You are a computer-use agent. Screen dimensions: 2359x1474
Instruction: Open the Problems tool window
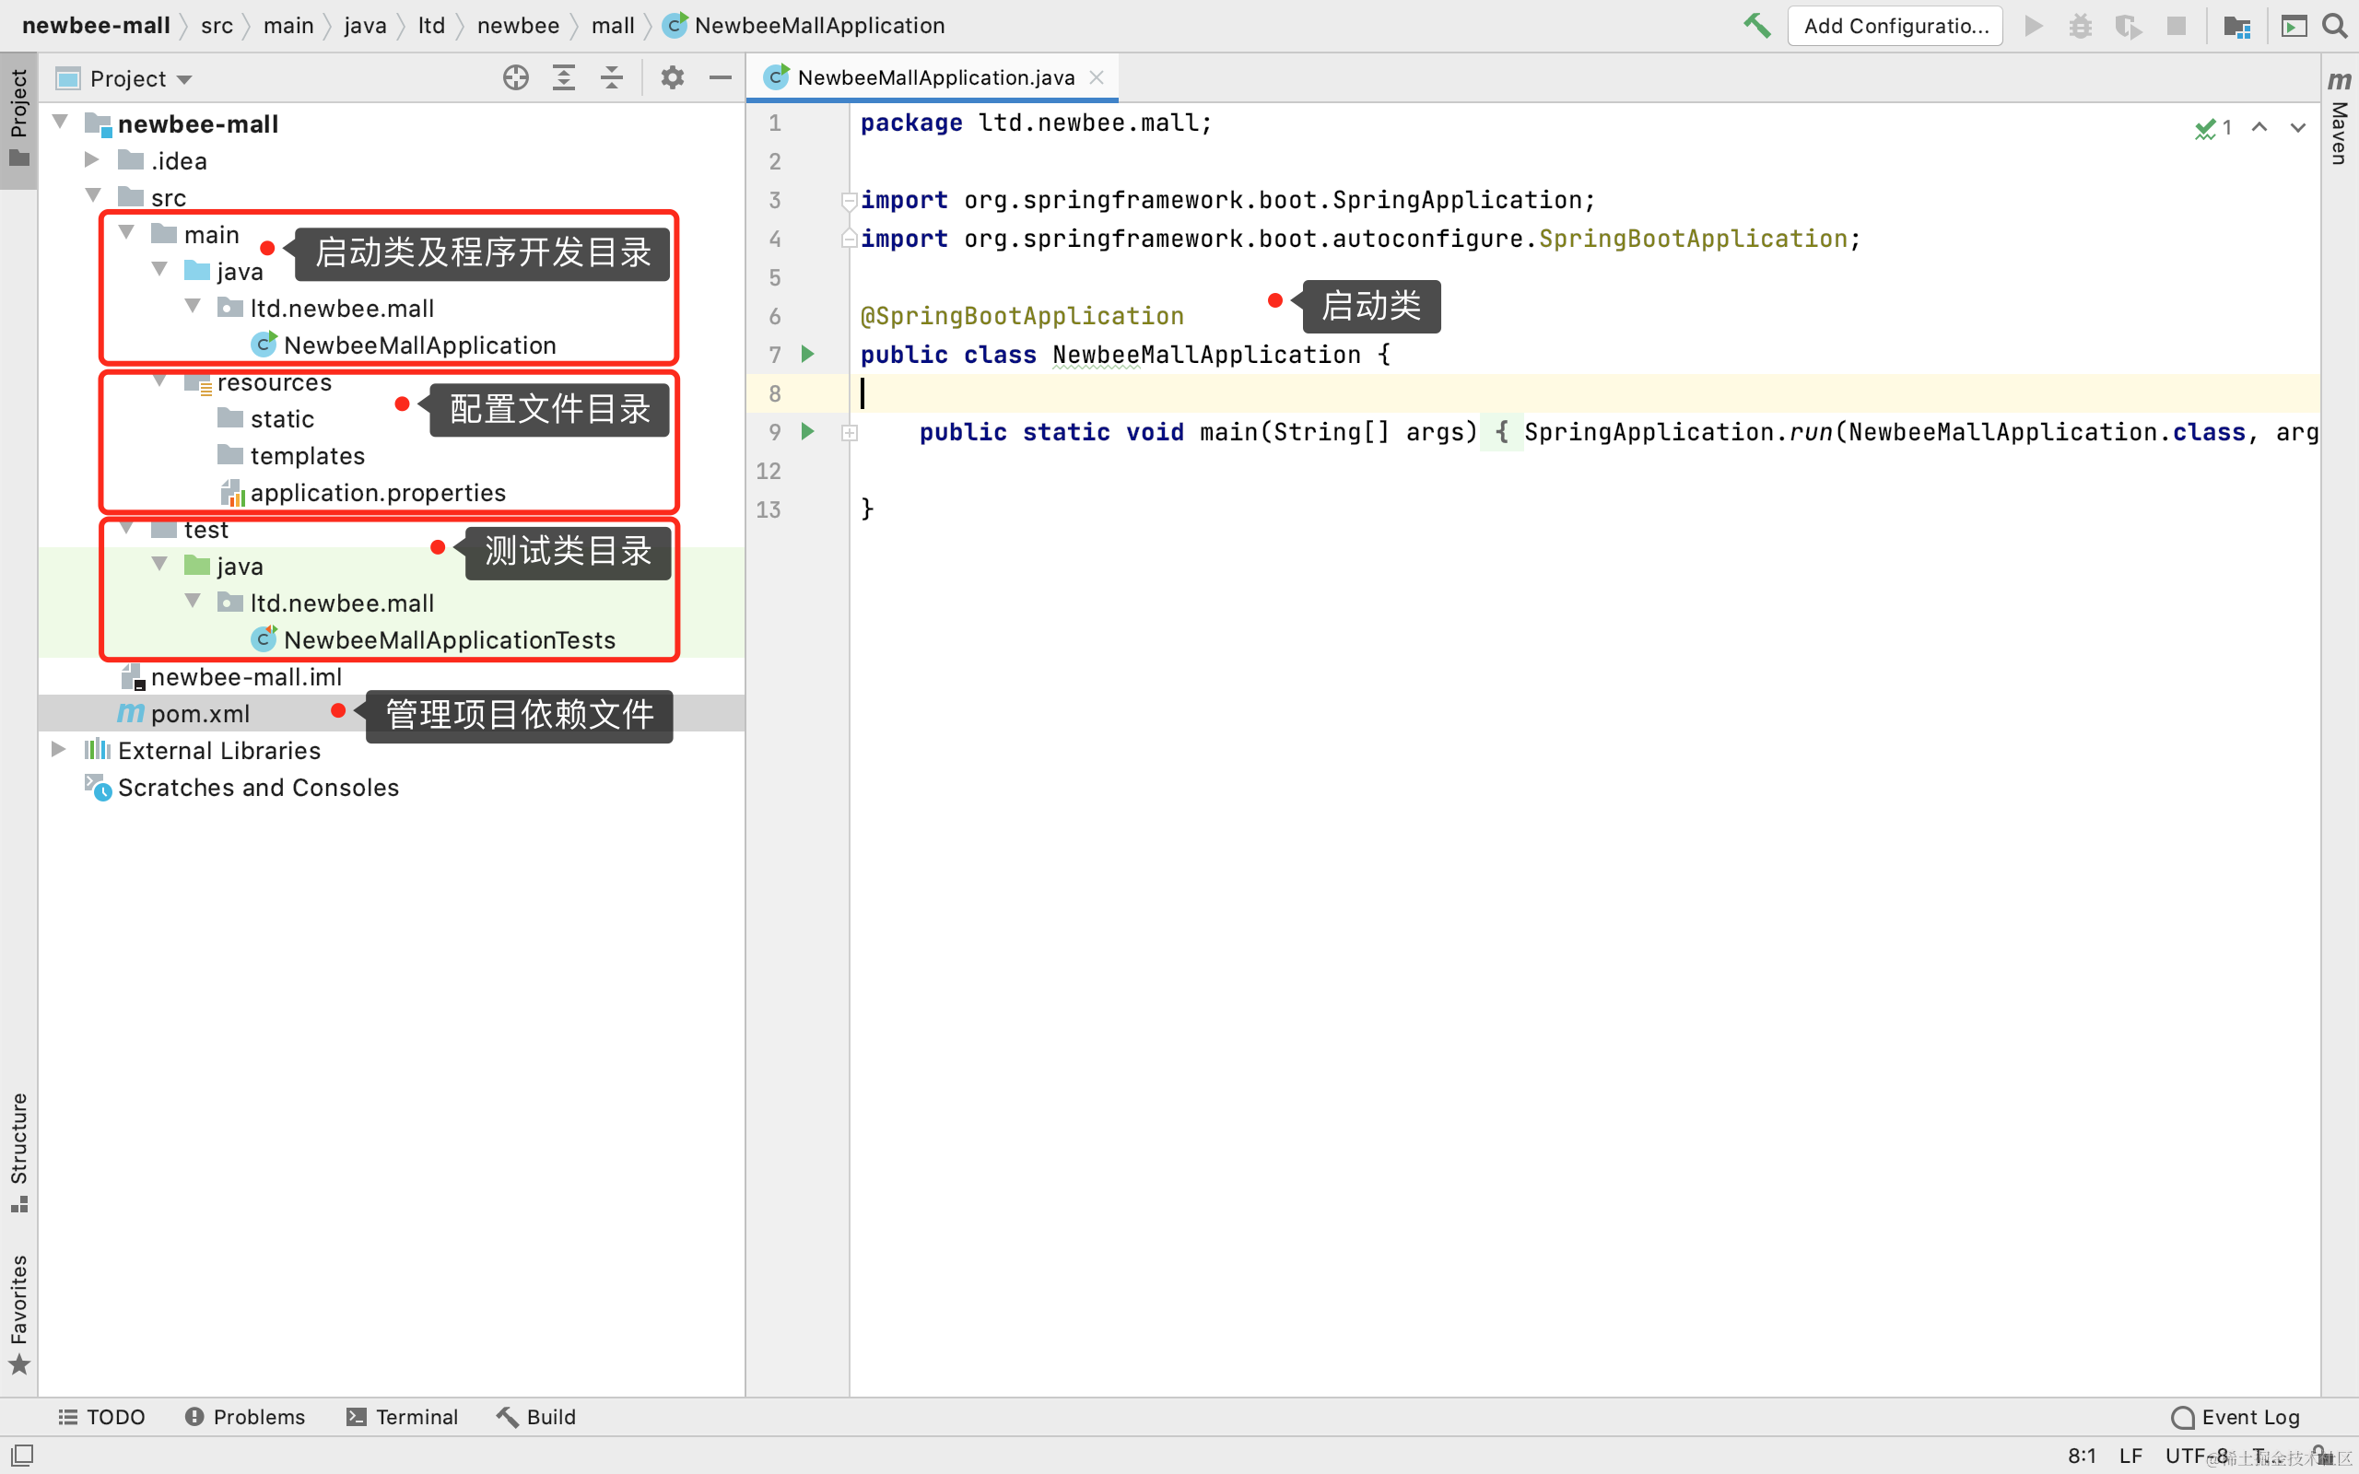coord(245,1417)
